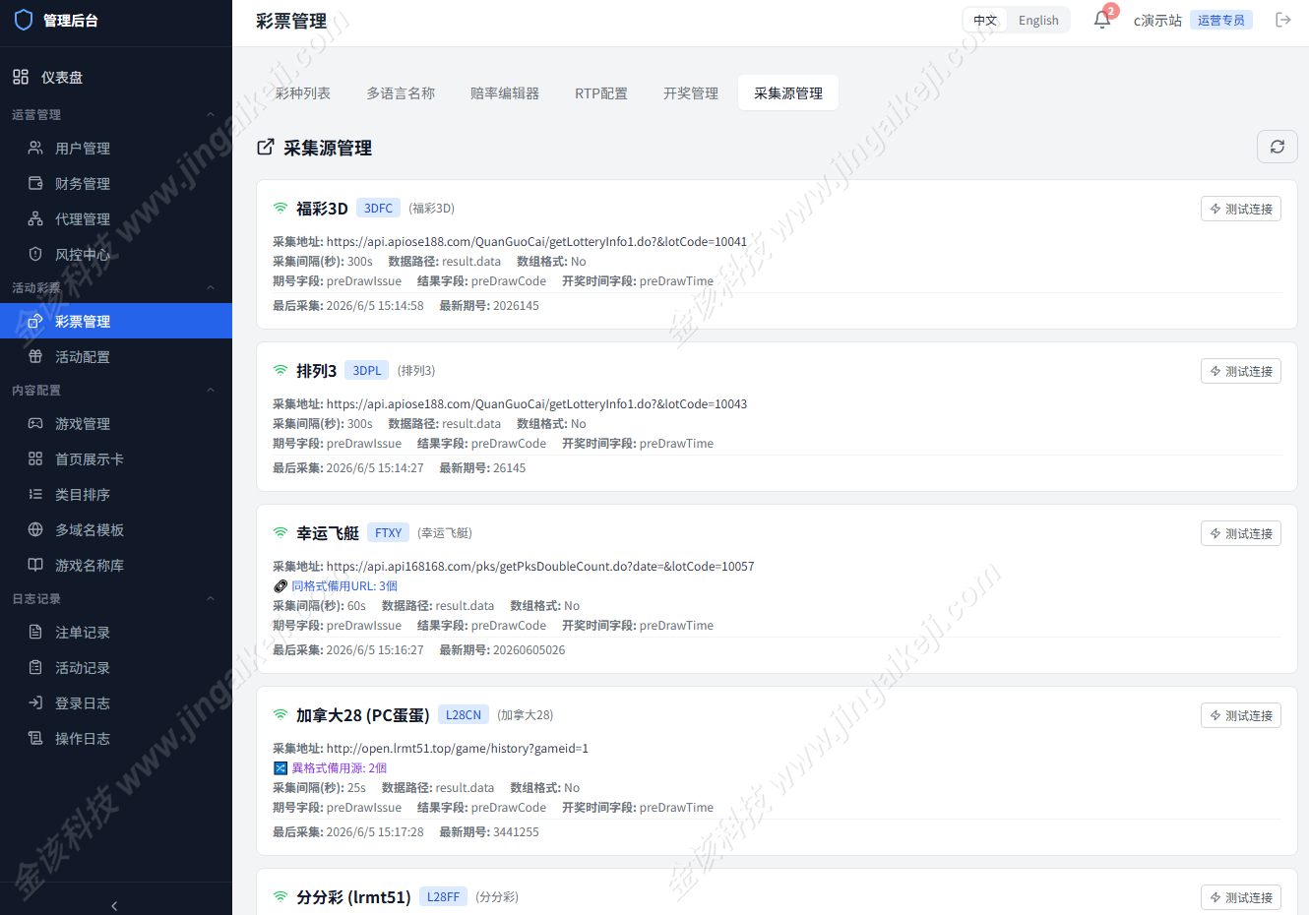This screenshot has width=1309, height=915.
Task: Select 彩票管理 ticket icon in sidebar
Action: click(35, 321)
